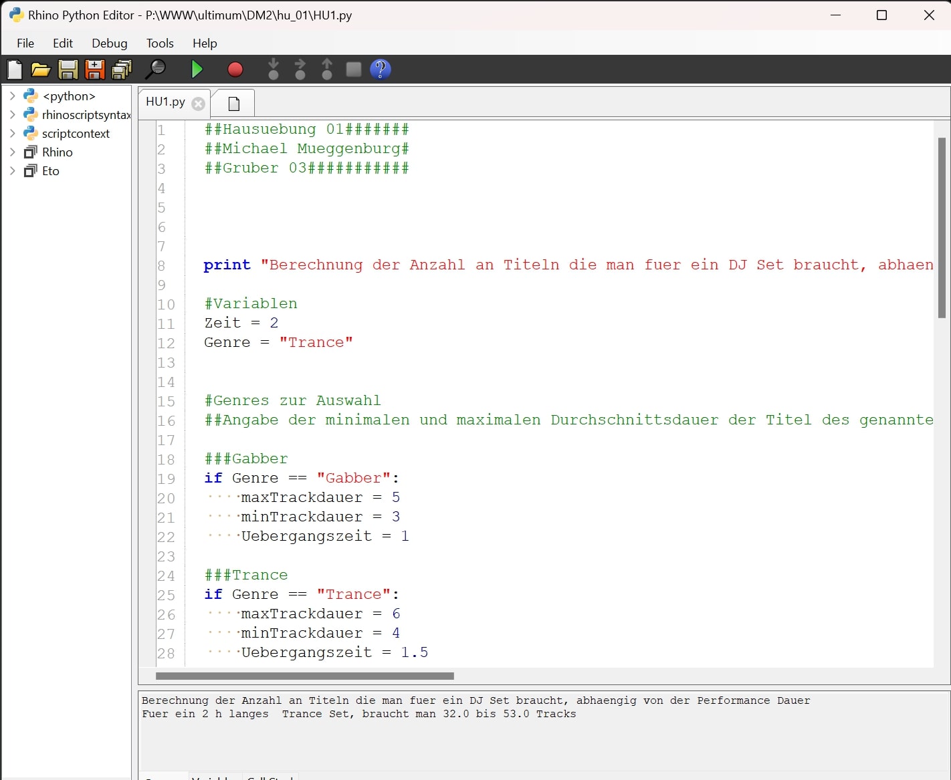Create a new script file
951x780 pixels.
pyautogui.click(x=14, y=69)
